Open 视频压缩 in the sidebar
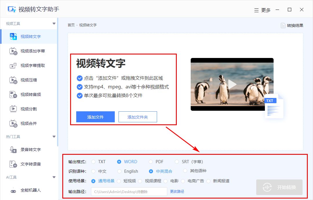The image size is (313, 200). pyautogui.click(x=29, y=80)
